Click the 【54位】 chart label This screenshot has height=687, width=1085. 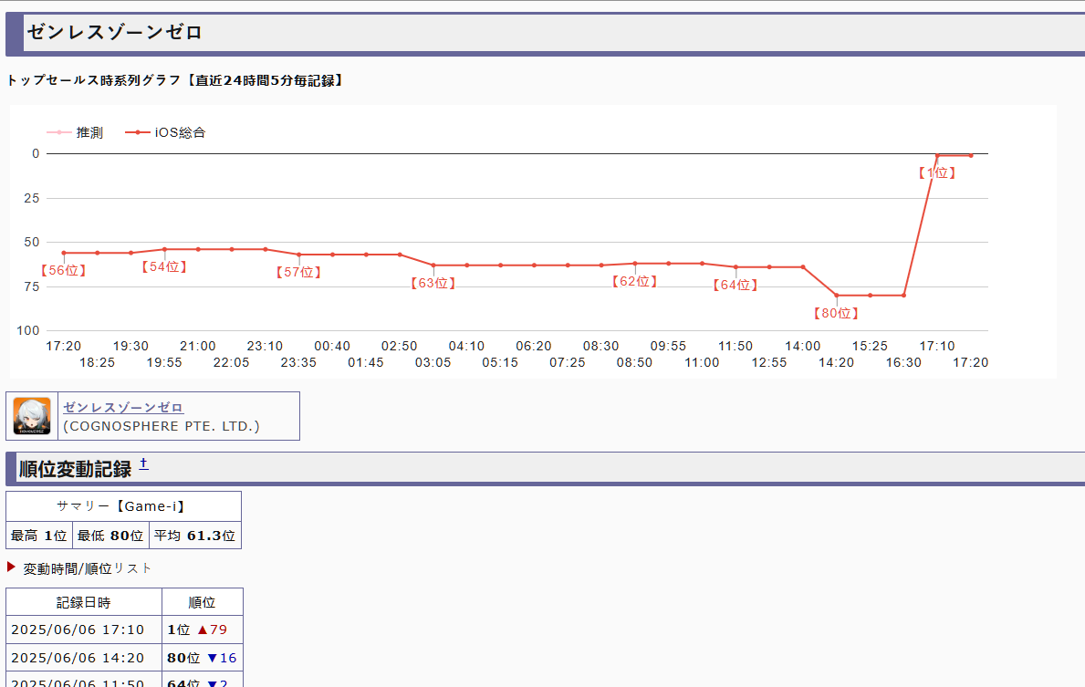click(164, 267)
